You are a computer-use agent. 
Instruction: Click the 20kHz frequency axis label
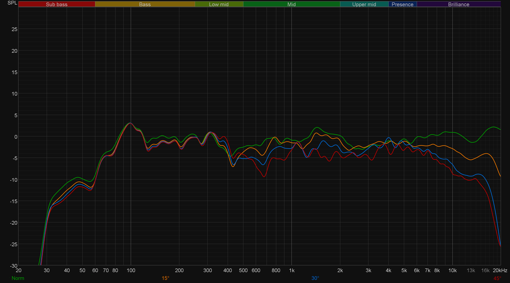[500, 270]
